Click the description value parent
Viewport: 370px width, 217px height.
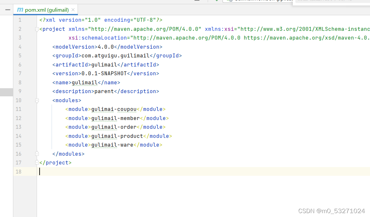pyautogui.click(x=104, y=91)
